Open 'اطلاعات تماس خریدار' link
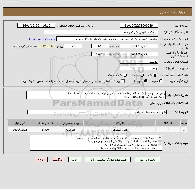 click(42, 39)
